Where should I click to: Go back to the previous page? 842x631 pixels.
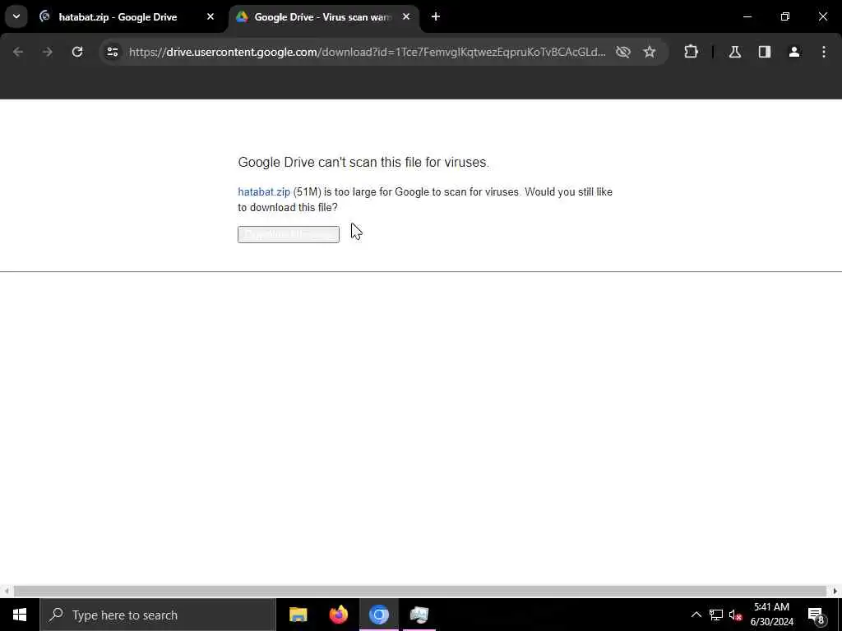pos(18,52)
